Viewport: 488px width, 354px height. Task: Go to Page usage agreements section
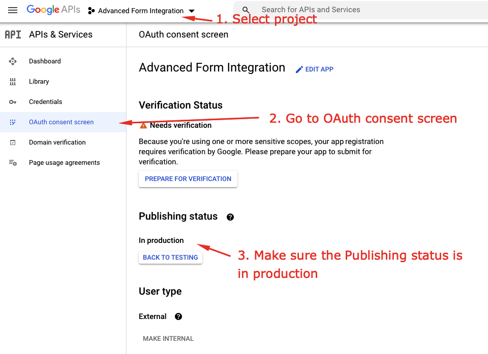tap(64, 162)
